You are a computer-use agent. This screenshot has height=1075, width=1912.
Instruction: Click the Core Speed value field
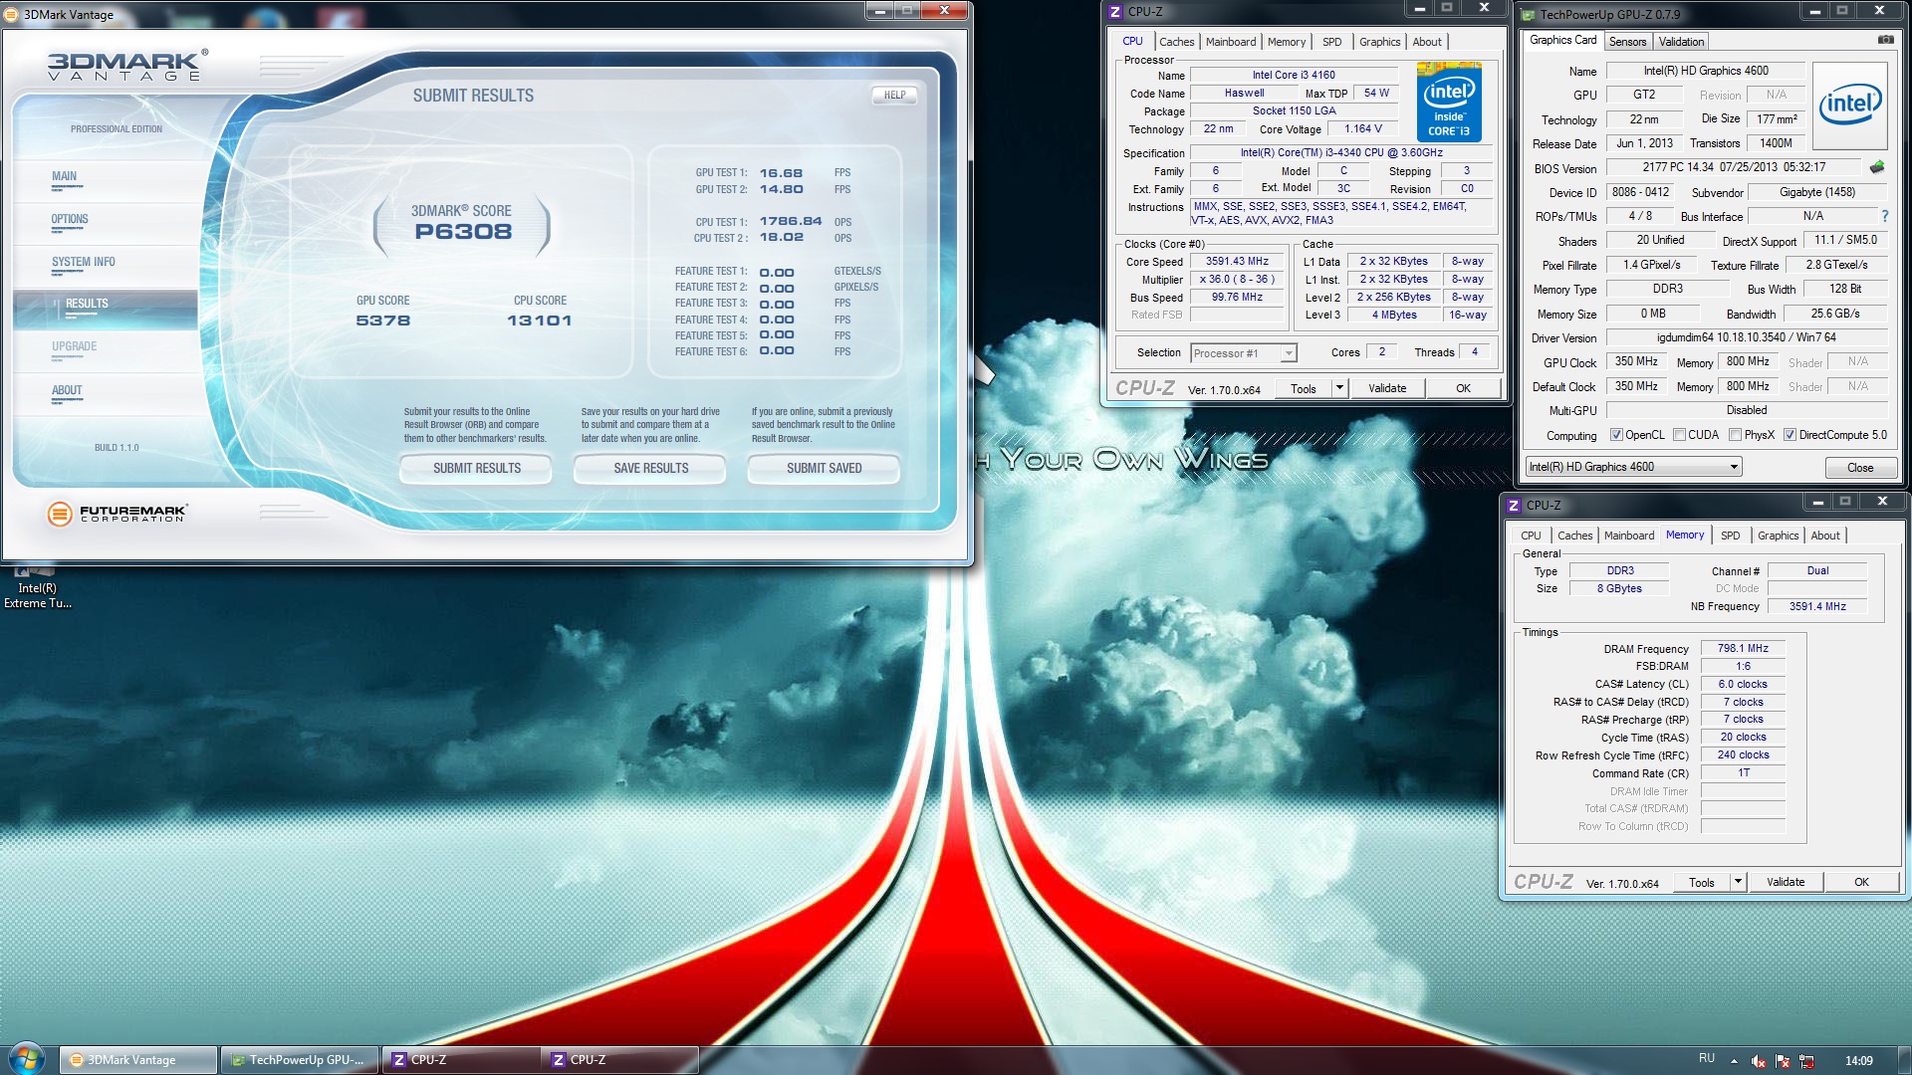point(1237,262)
